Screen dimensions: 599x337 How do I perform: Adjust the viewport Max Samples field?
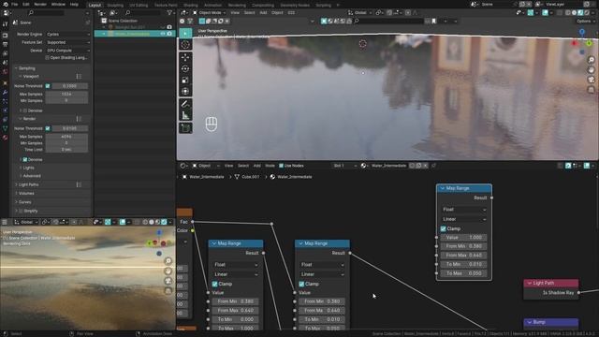pos(66,94)
